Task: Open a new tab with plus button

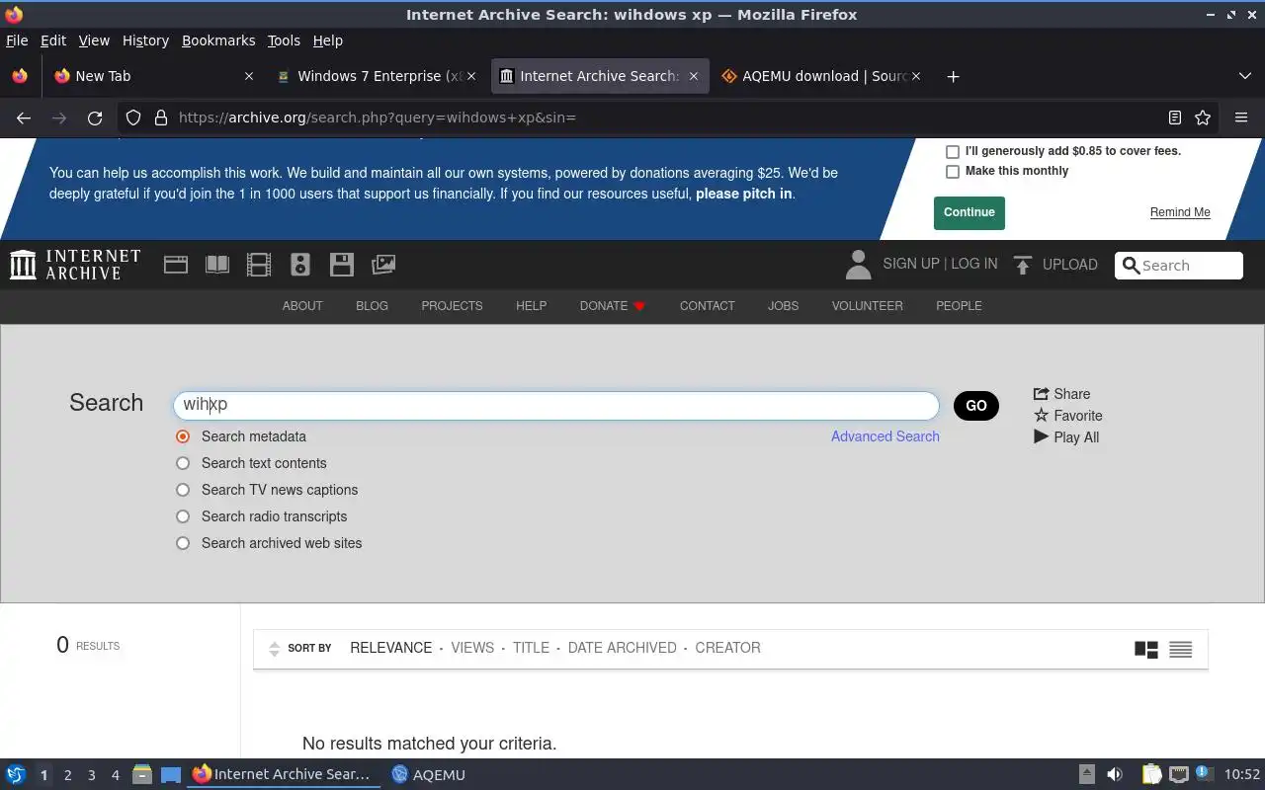Action: (953, 76)
